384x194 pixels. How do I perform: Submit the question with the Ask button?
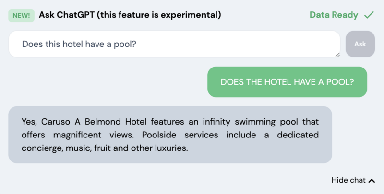pyautogui.click(x=360, y=44)
